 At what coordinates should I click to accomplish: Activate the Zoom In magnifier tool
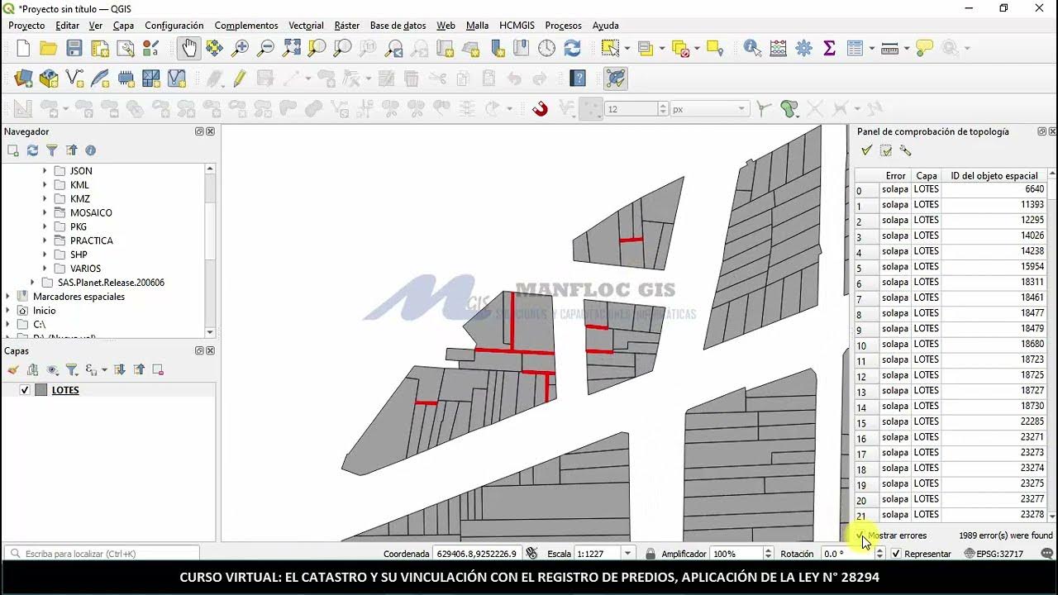240,49
